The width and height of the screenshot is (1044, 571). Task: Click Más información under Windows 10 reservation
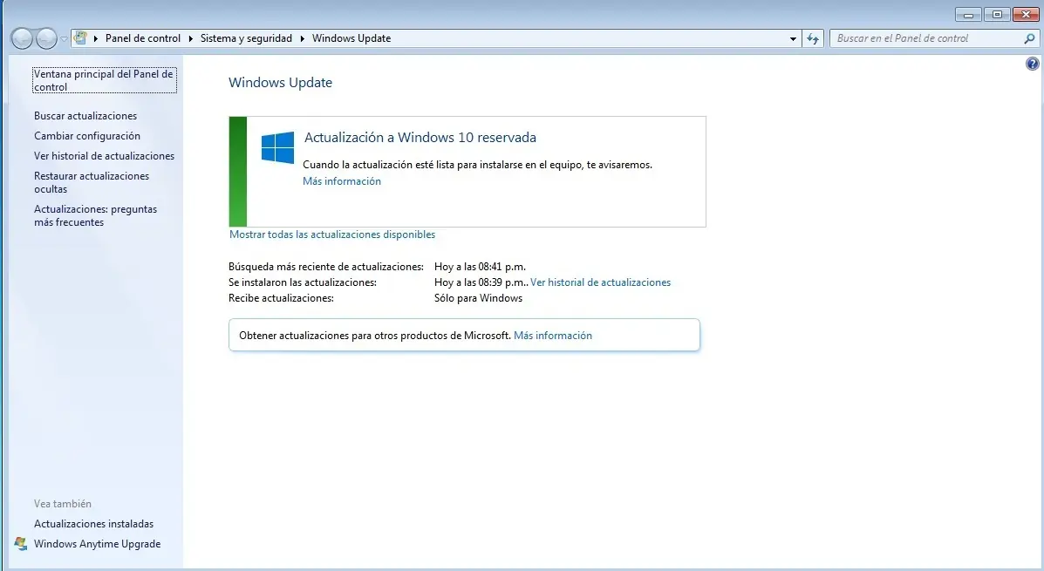(342, 181)
